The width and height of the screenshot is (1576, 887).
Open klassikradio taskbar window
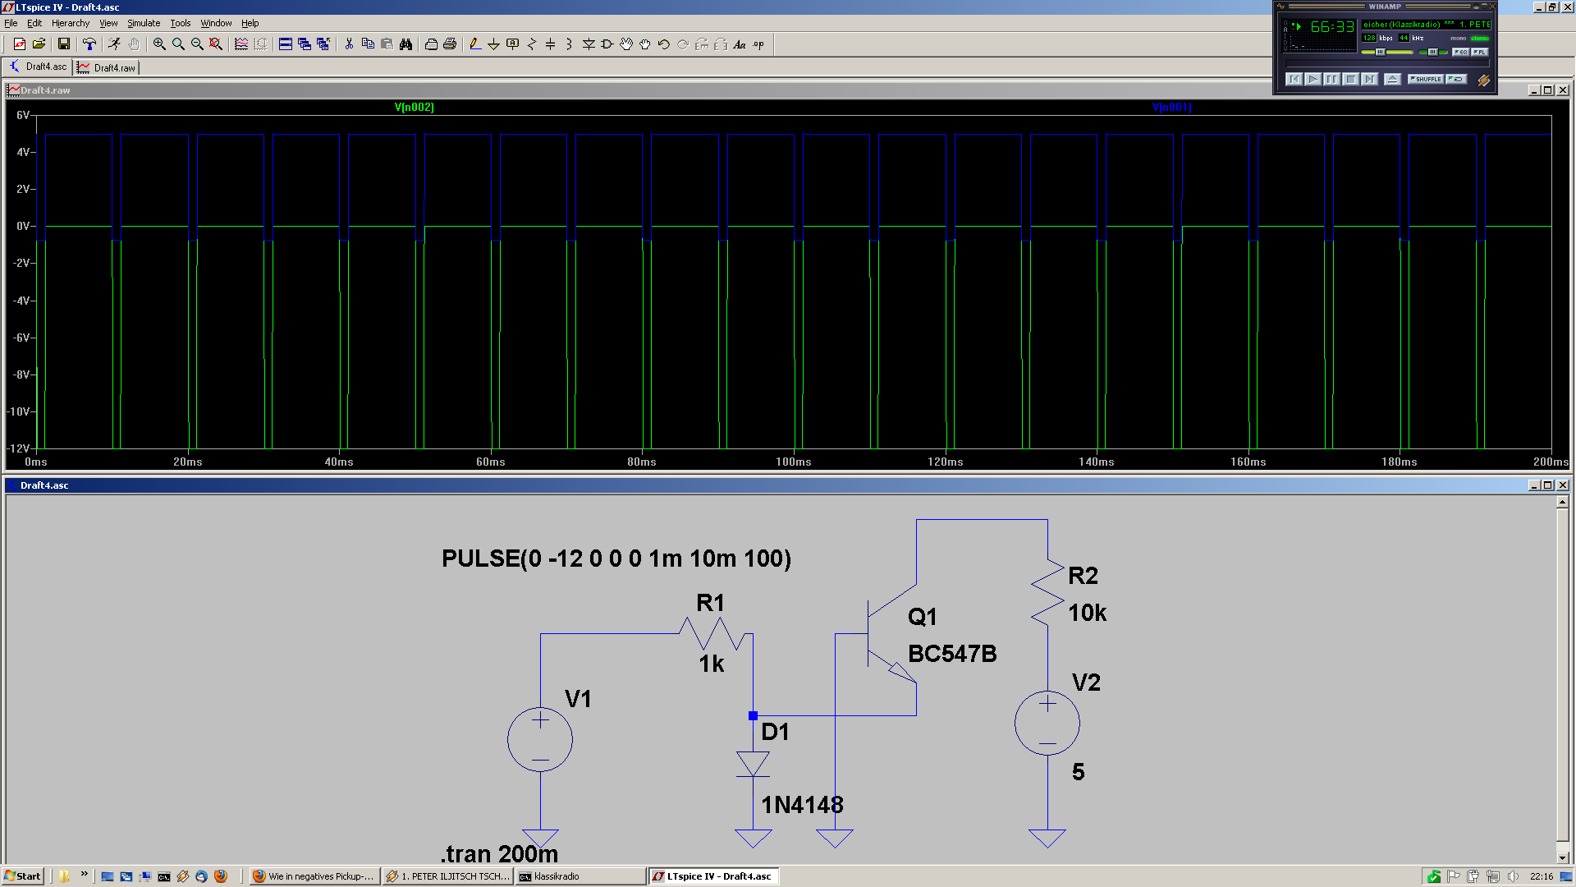point(581,876)
